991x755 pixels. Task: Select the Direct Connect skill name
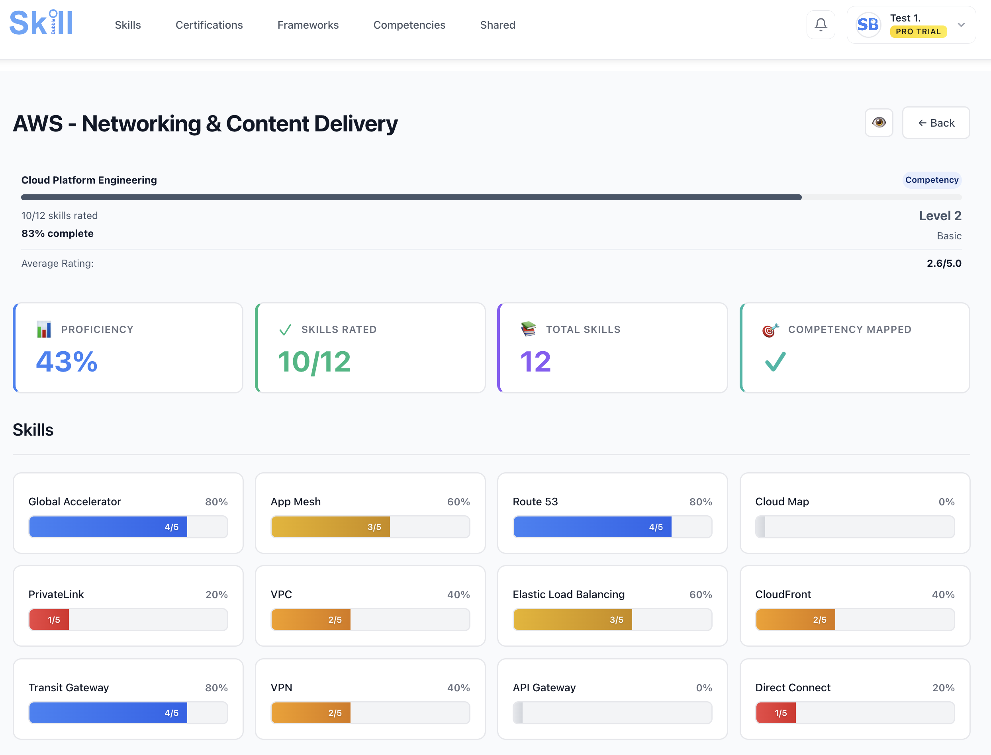coord(793,688)
